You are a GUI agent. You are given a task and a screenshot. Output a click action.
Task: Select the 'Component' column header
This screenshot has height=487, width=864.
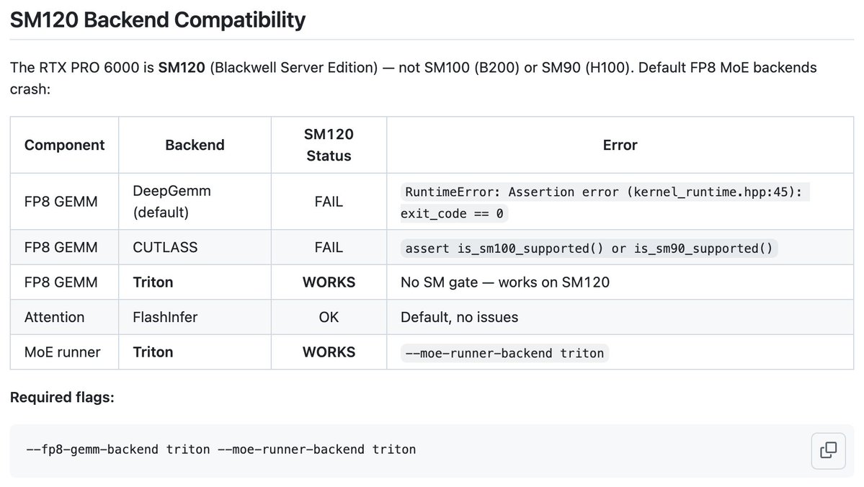pyautogui.click(x=64, y=145)
